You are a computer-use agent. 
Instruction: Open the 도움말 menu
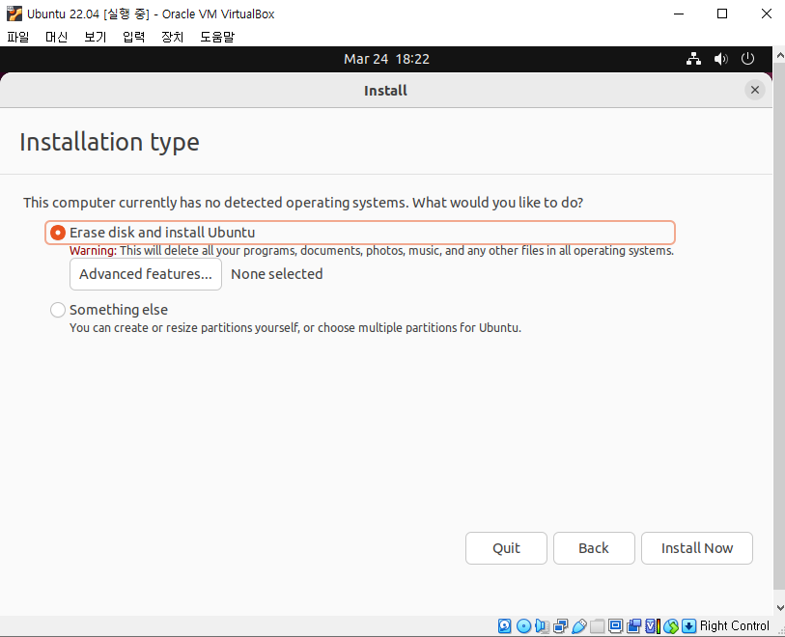point(217,37)
